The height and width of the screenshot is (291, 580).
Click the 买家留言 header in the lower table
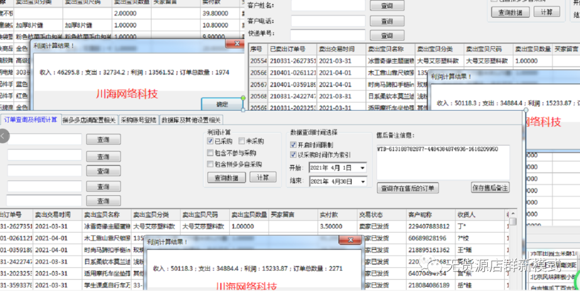click(x=293, y=214)
